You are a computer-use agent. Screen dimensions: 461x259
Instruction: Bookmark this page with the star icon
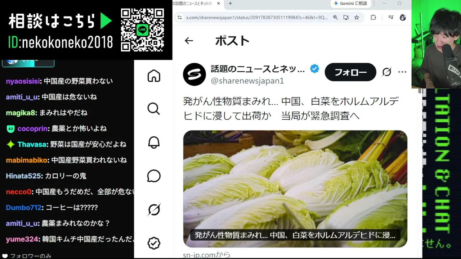[357, 17]
